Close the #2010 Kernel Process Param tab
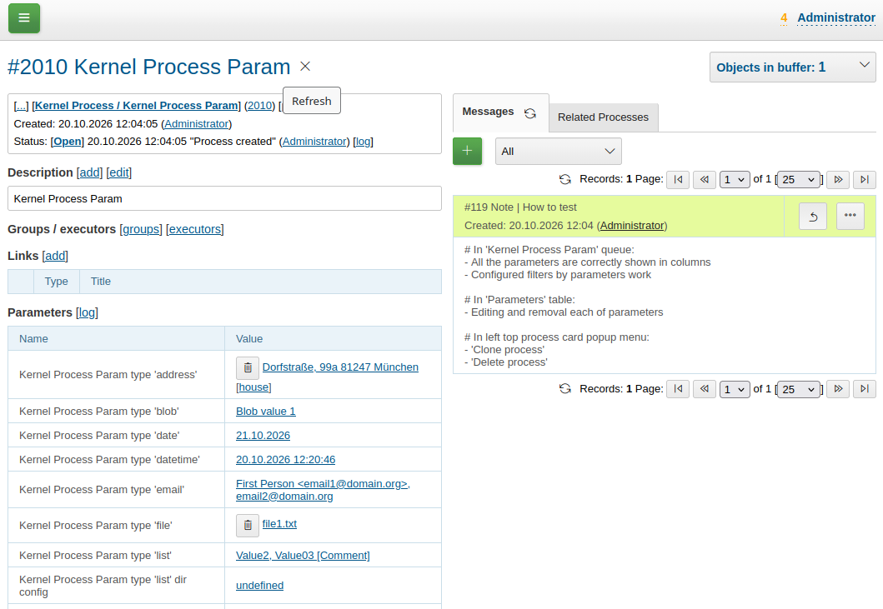Image resolution: width=883 pixels, height=609 pixels. tap(305, 67)
